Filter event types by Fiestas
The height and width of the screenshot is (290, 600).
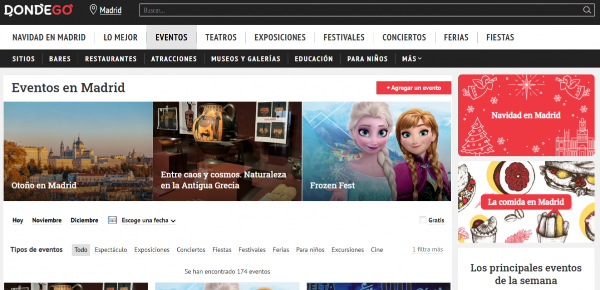click(x=222, y=250)
